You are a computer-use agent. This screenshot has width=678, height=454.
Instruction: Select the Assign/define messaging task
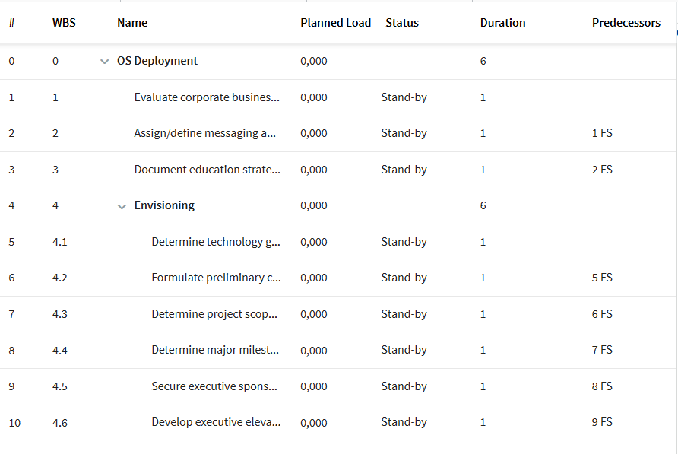click(x=204, y=133)
